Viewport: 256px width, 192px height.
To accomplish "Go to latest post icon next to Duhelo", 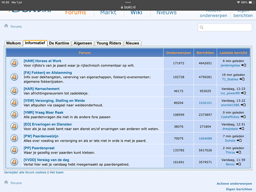I will [x=239, y=140].
